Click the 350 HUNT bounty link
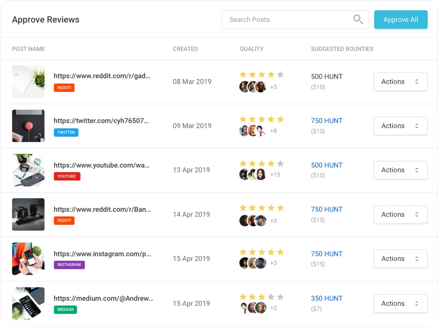438x327 pixels. pos(327,298)
